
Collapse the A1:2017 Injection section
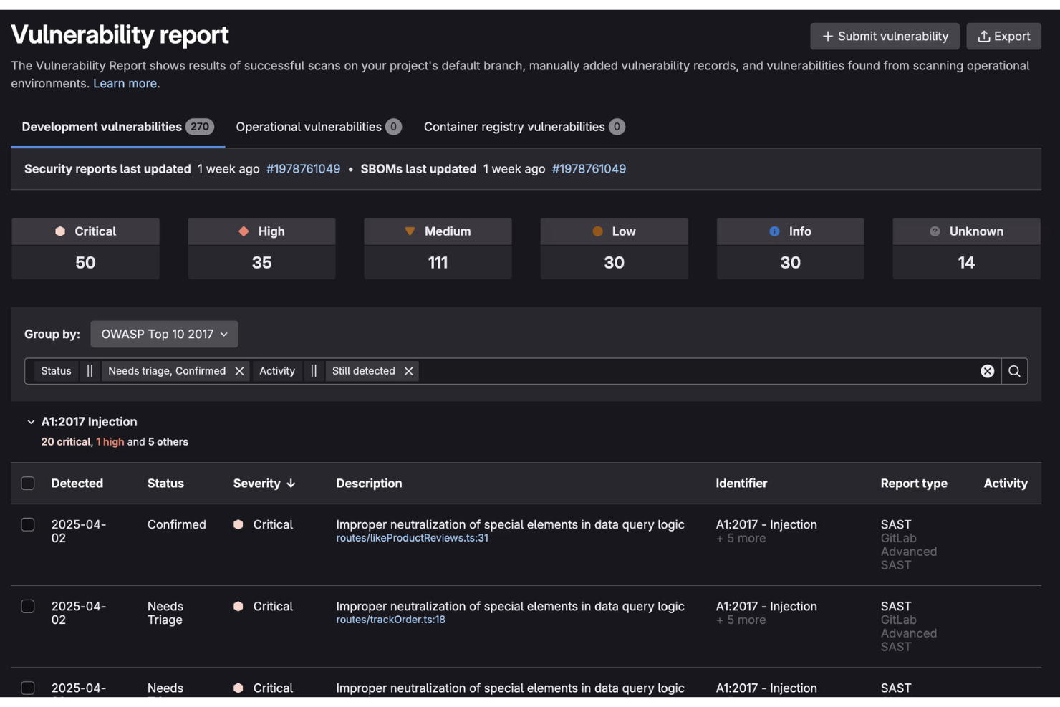click(31, 422)
